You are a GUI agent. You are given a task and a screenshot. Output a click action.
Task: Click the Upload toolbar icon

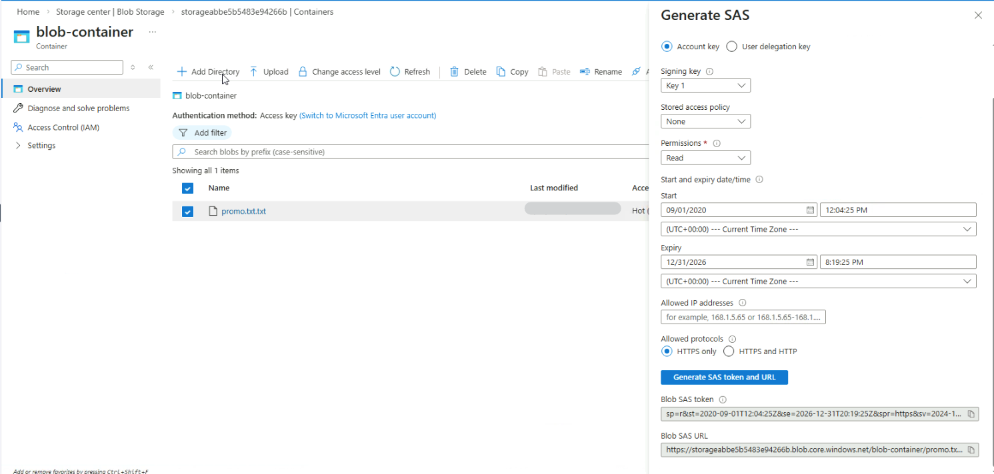254,72
